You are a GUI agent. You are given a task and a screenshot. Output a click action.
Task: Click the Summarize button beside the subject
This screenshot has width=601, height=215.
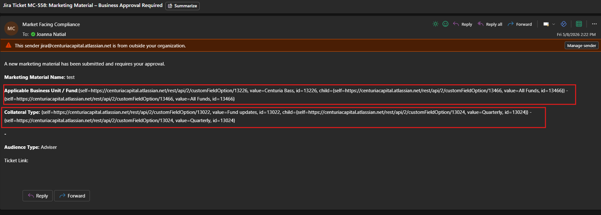click(x=182, y=6)
